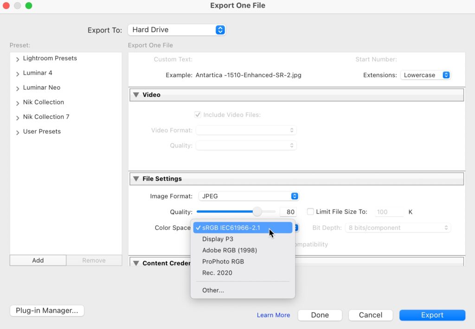Screen dimensions: 475x329
Task: Open the Image Format JPEG dropdown
Action: (249, 196)
